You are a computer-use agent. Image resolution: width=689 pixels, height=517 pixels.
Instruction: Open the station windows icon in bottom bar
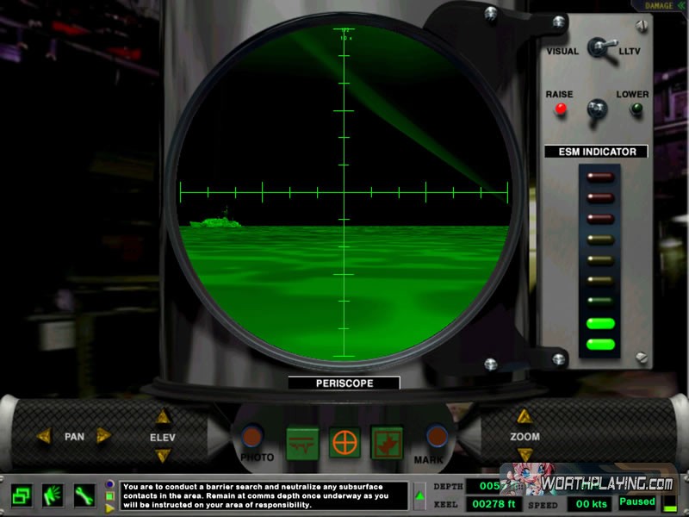click(22, 495)
